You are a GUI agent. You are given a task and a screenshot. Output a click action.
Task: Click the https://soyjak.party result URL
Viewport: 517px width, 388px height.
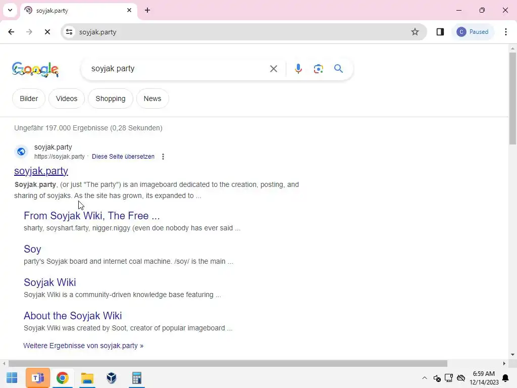coord(60,157)
